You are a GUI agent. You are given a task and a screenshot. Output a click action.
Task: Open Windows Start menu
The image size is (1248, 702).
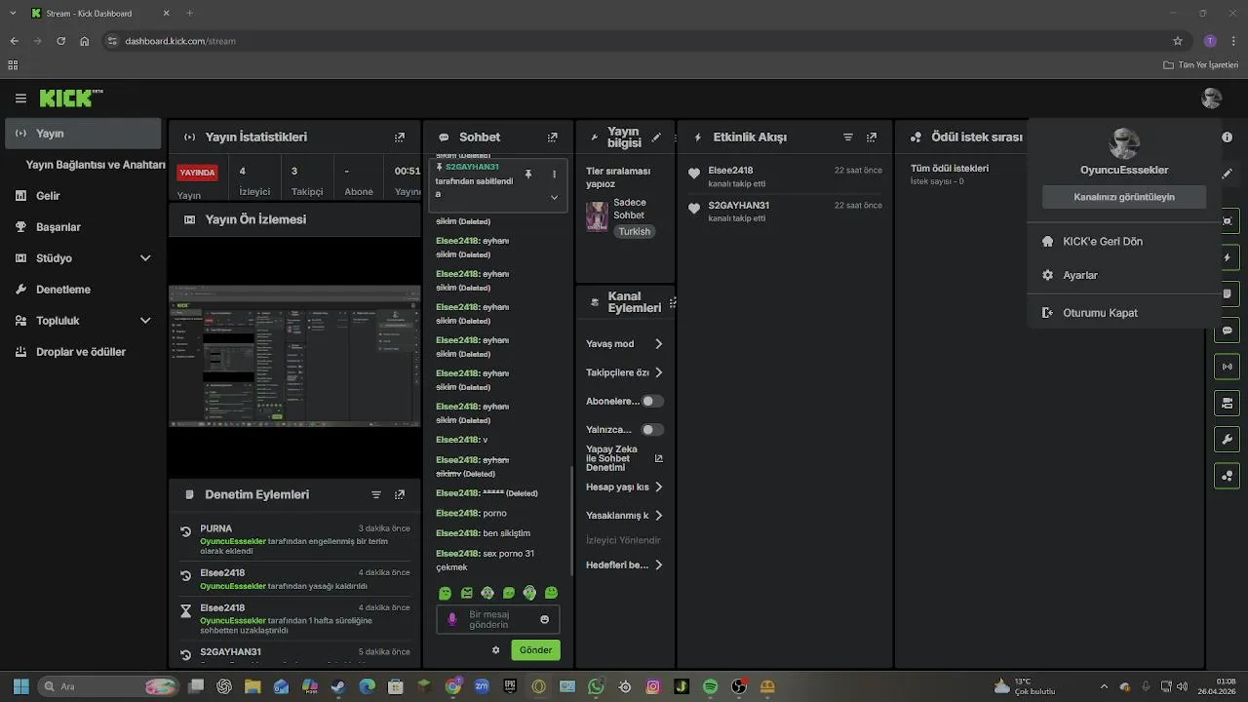tap(20, 686)
